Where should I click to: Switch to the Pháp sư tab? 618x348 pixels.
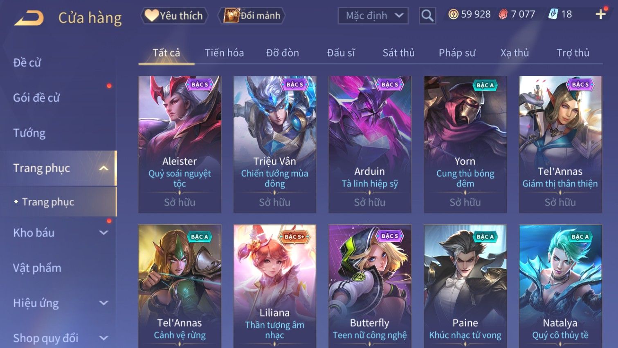(457, 53)
